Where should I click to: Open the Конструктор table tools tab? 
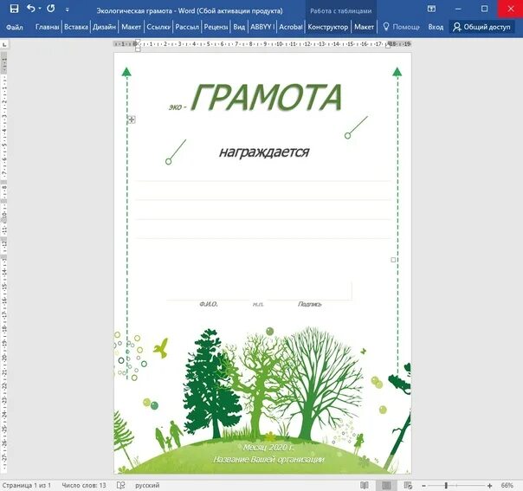coord(328,27)
